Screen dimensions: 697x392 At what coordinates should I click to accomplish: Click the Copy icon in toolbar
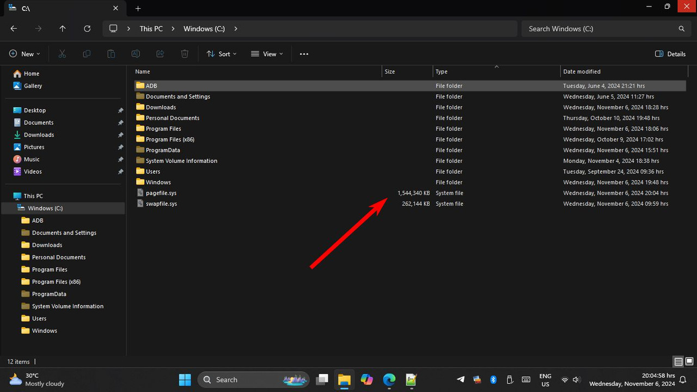click(x=87, y=54)
